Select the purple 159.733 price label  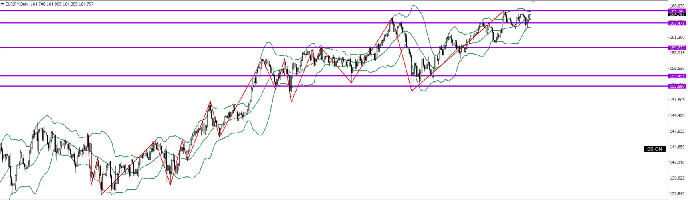(677, 48)
